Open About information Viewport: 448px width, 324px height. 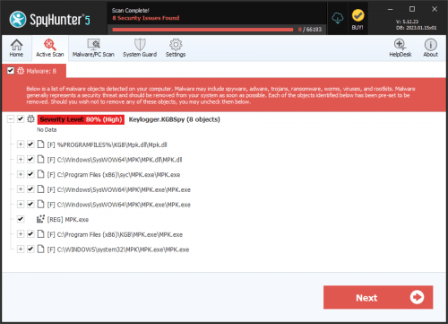point(430,48)
